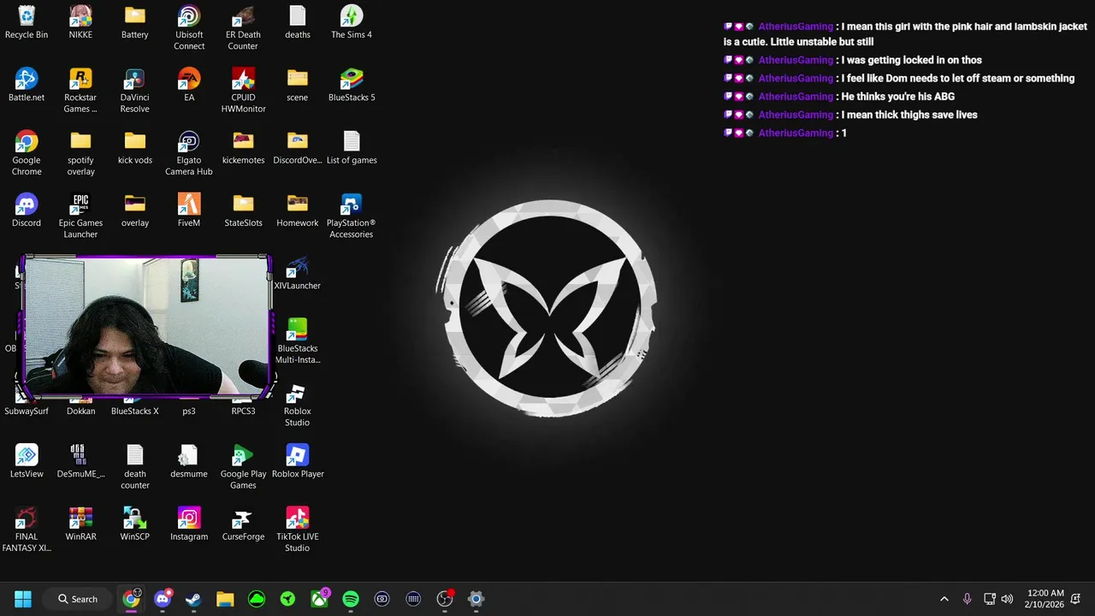Launch the Instagram desktop icon
The height and width of the screenshot is (616, 1095).
pyautogui.click(x=189, y=524)
